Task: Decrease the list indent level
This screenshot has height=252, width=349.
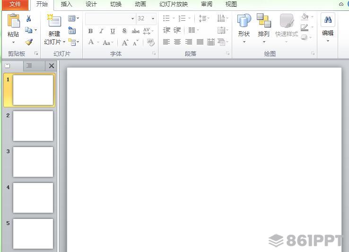Action: pyautogui.click(x=166, y=30)
